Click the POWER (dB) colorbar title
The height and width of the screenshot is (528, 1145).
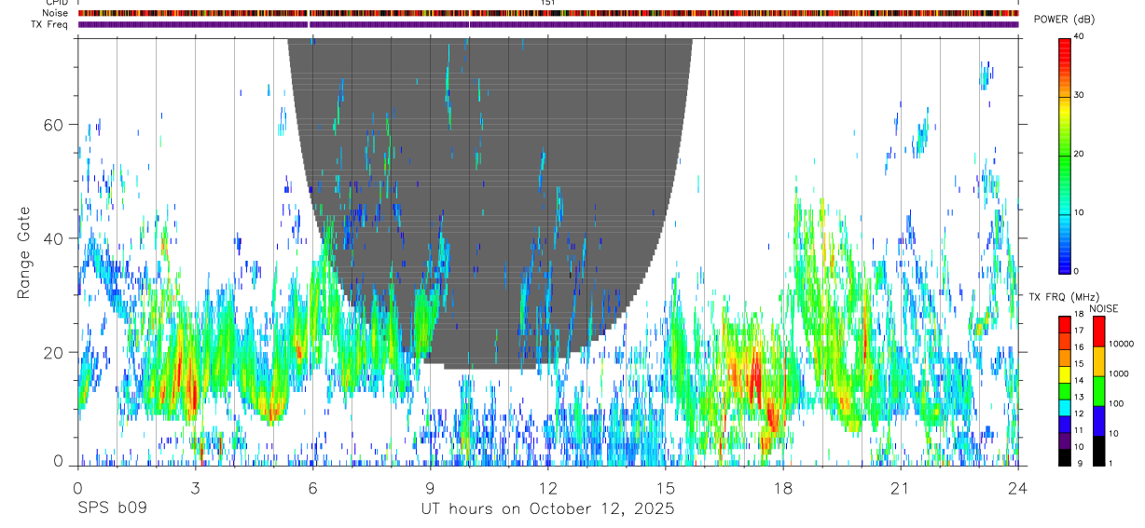(1064, 20)
